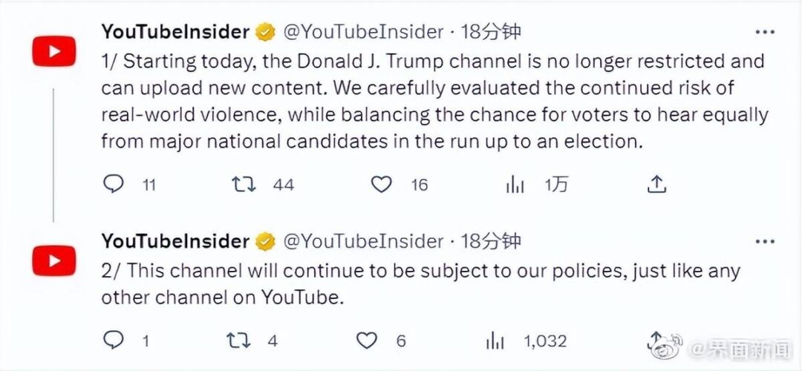Viewport: 802px width, 371px height.
Task: View the 1,032 views analytics icon
Action: tap(495, 341)
